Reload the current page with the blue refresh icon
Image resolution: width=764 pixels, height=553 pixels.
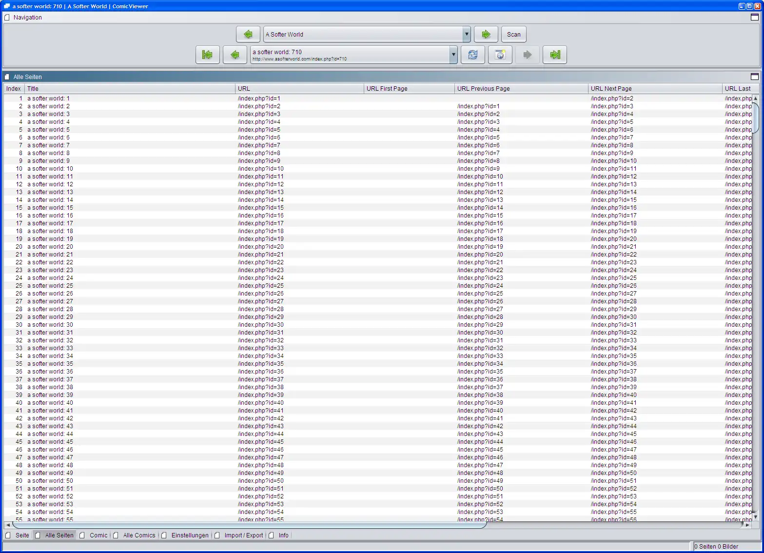pyautogui.click(x=473, y=55)
